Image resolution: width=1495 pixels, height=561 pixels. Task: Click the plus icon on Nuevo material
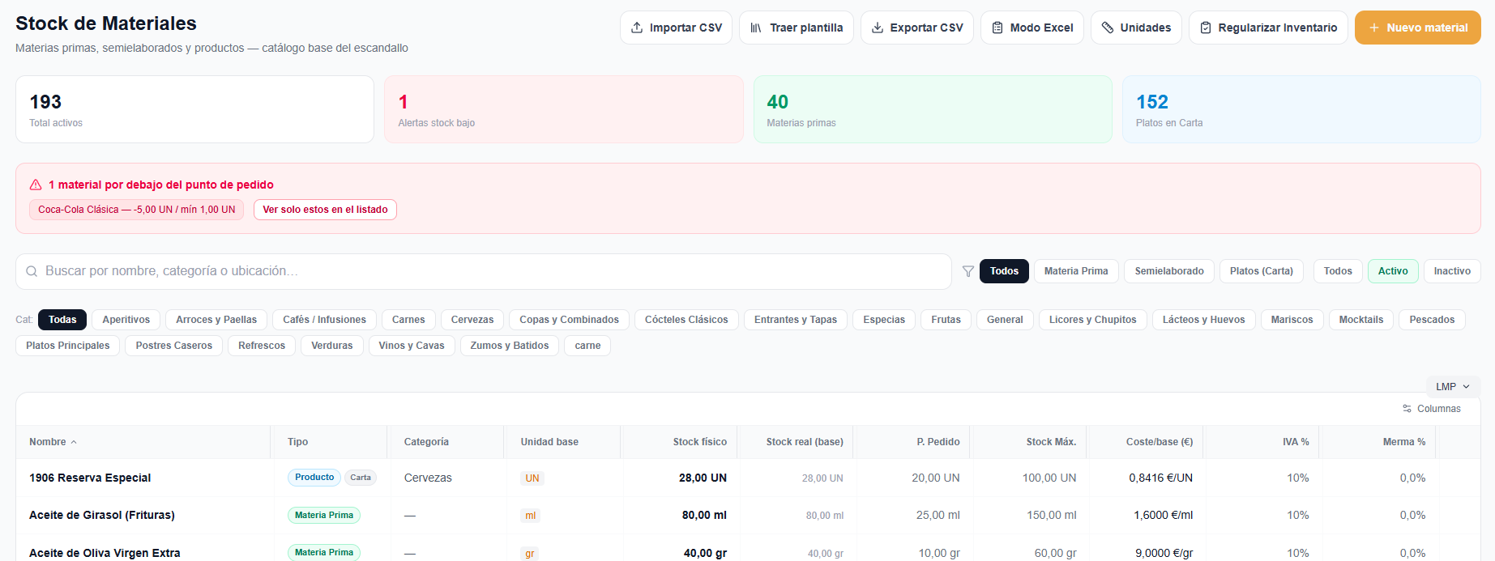coord(1374,28)
